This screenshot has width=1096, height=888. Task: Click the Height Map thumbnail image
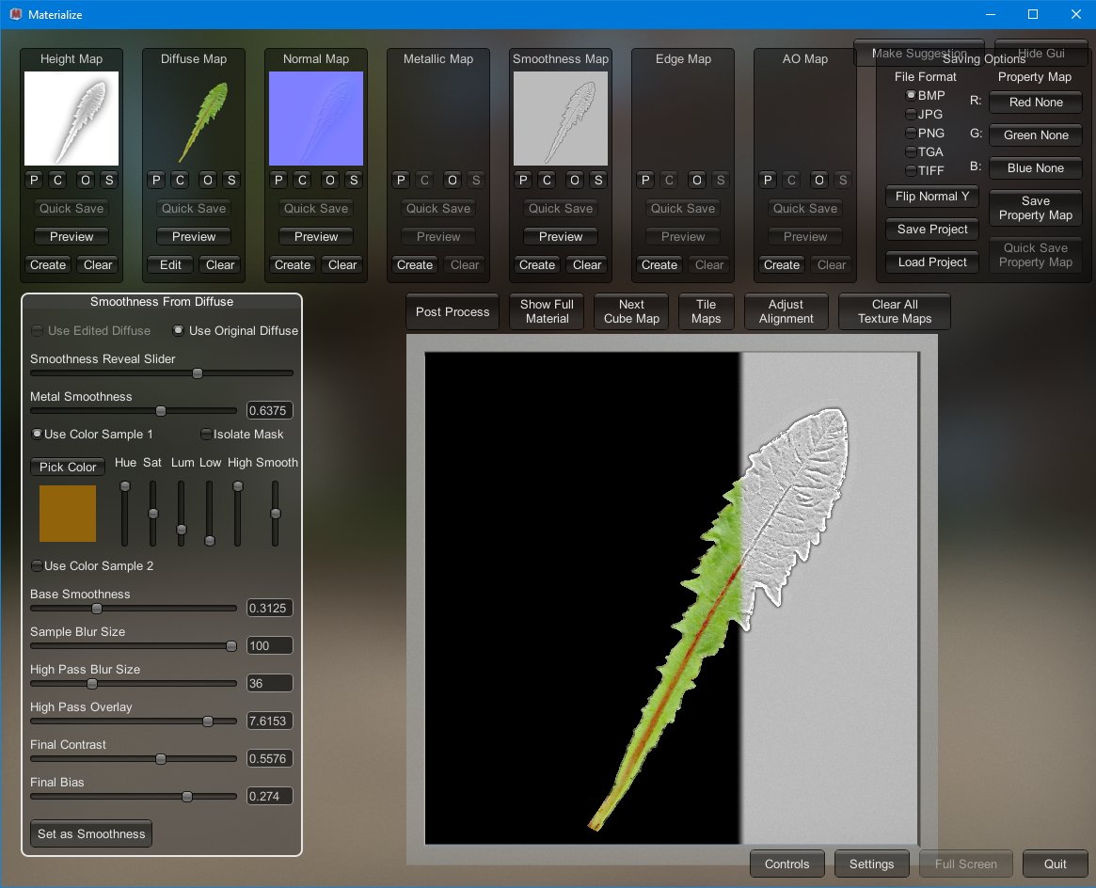point(71,119)
